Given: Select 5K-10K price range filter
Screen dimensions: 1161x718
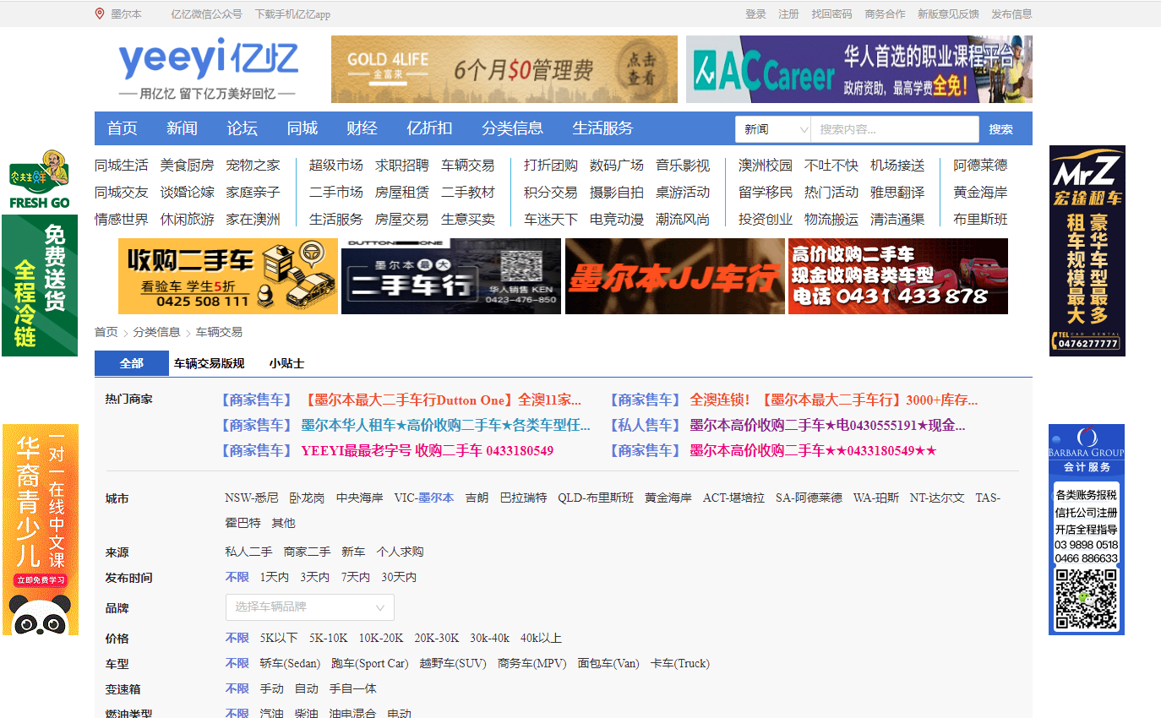Looking at the screenshot, I should tap(328, 639).
